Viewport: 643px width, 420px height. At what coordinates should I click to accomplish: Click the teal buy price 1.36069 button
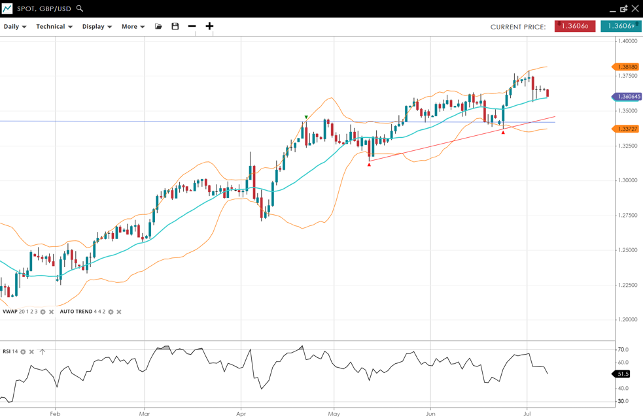(621, 27)
